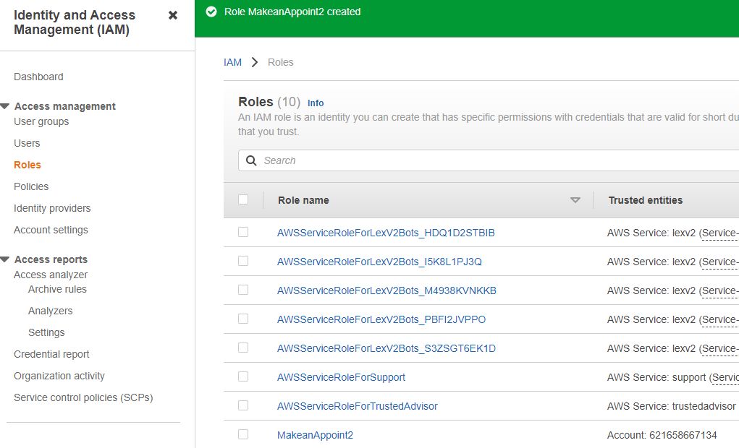Navigate to IAM breadcrumb link
The image size is (739, 448).
232,62
